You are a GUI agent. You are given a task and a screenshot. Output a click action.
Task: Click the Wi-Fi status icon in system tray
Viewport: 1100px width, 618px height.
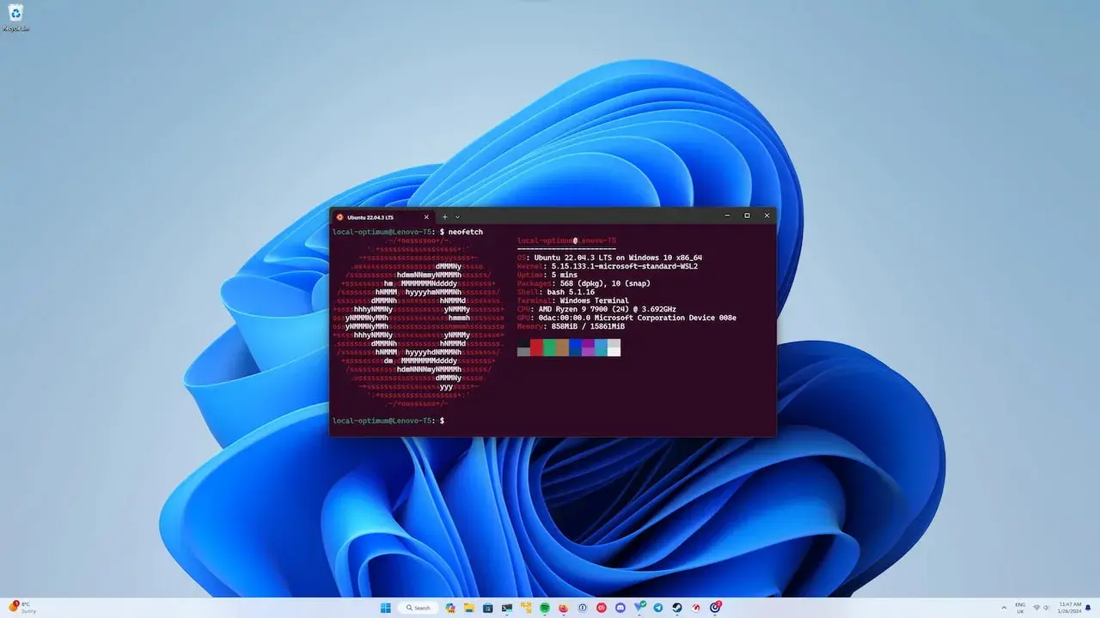pyautogui.click(x=1036, y=608)
